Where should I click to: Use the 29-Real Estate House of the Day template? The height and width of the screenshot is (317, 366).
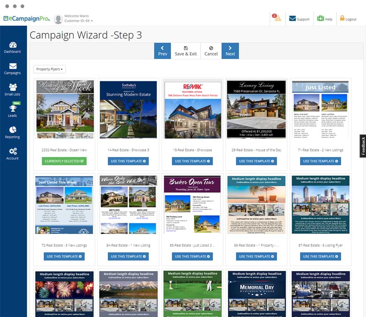pos(256,161)
